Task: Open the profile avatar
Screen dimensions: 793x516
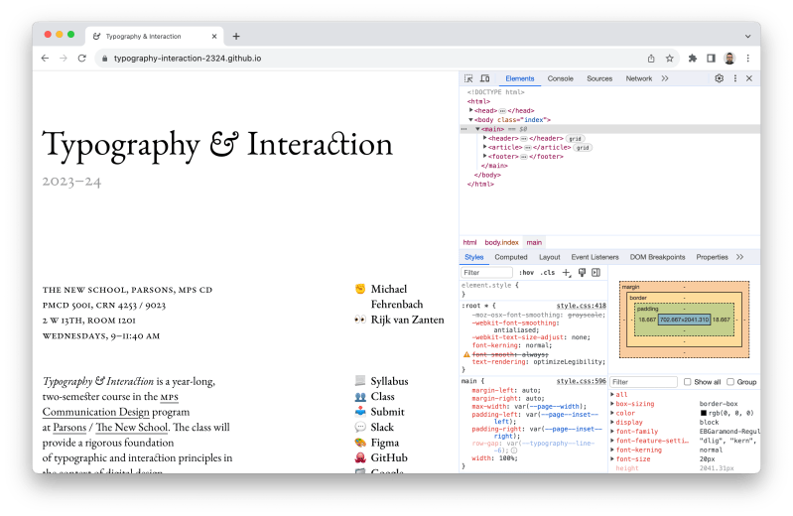Action: tap(729, 59)
